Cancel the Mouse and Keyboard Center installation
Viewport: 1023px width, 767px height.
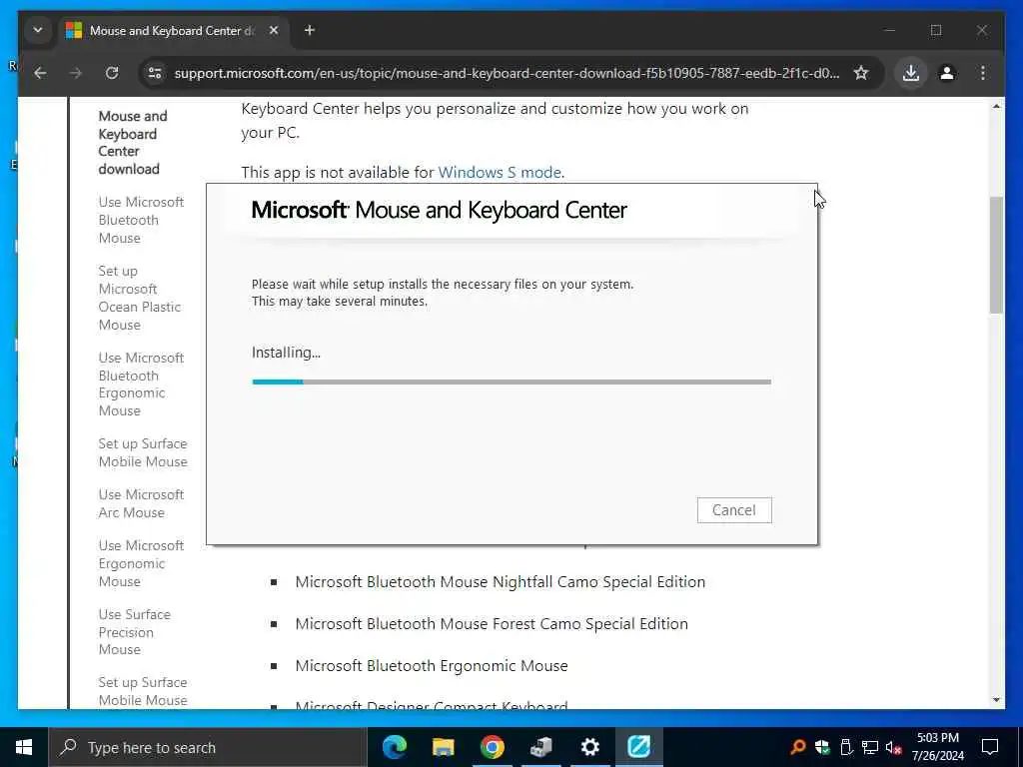(734, 510)
